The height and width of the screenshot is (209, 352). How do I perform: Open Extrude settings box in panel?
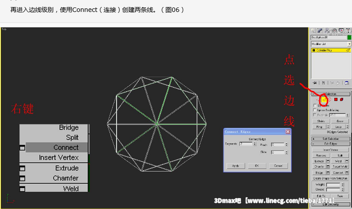tap(328, 161)
